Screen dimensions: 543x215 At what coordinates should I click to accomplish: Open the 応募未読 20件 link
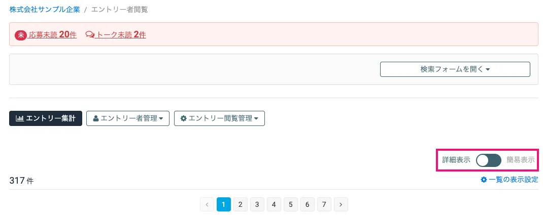53,35
